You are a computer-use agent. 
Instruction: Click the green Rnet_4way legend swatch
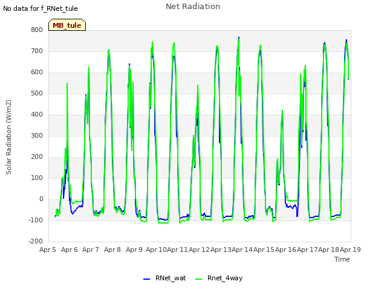(199, 279)
